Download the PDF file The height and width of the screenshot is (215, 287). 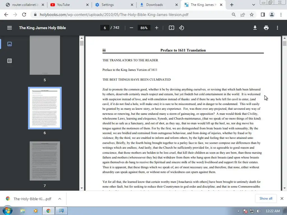[x=255, y=28]
